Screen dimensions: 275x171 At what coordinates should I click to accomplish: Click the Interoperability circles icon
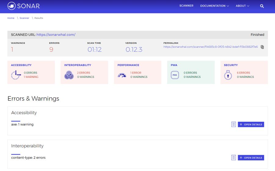[x=69, y=75]
